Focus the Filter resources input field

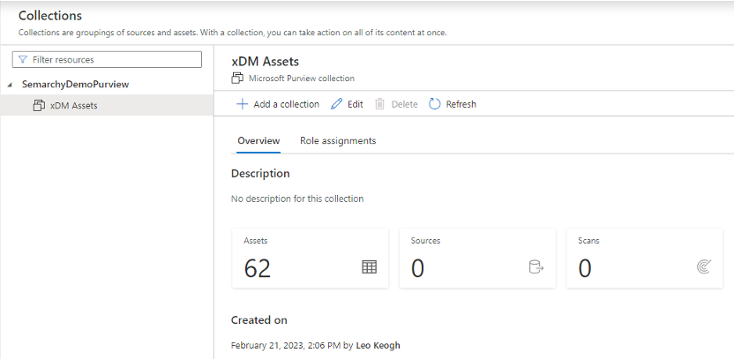[113, 60]
